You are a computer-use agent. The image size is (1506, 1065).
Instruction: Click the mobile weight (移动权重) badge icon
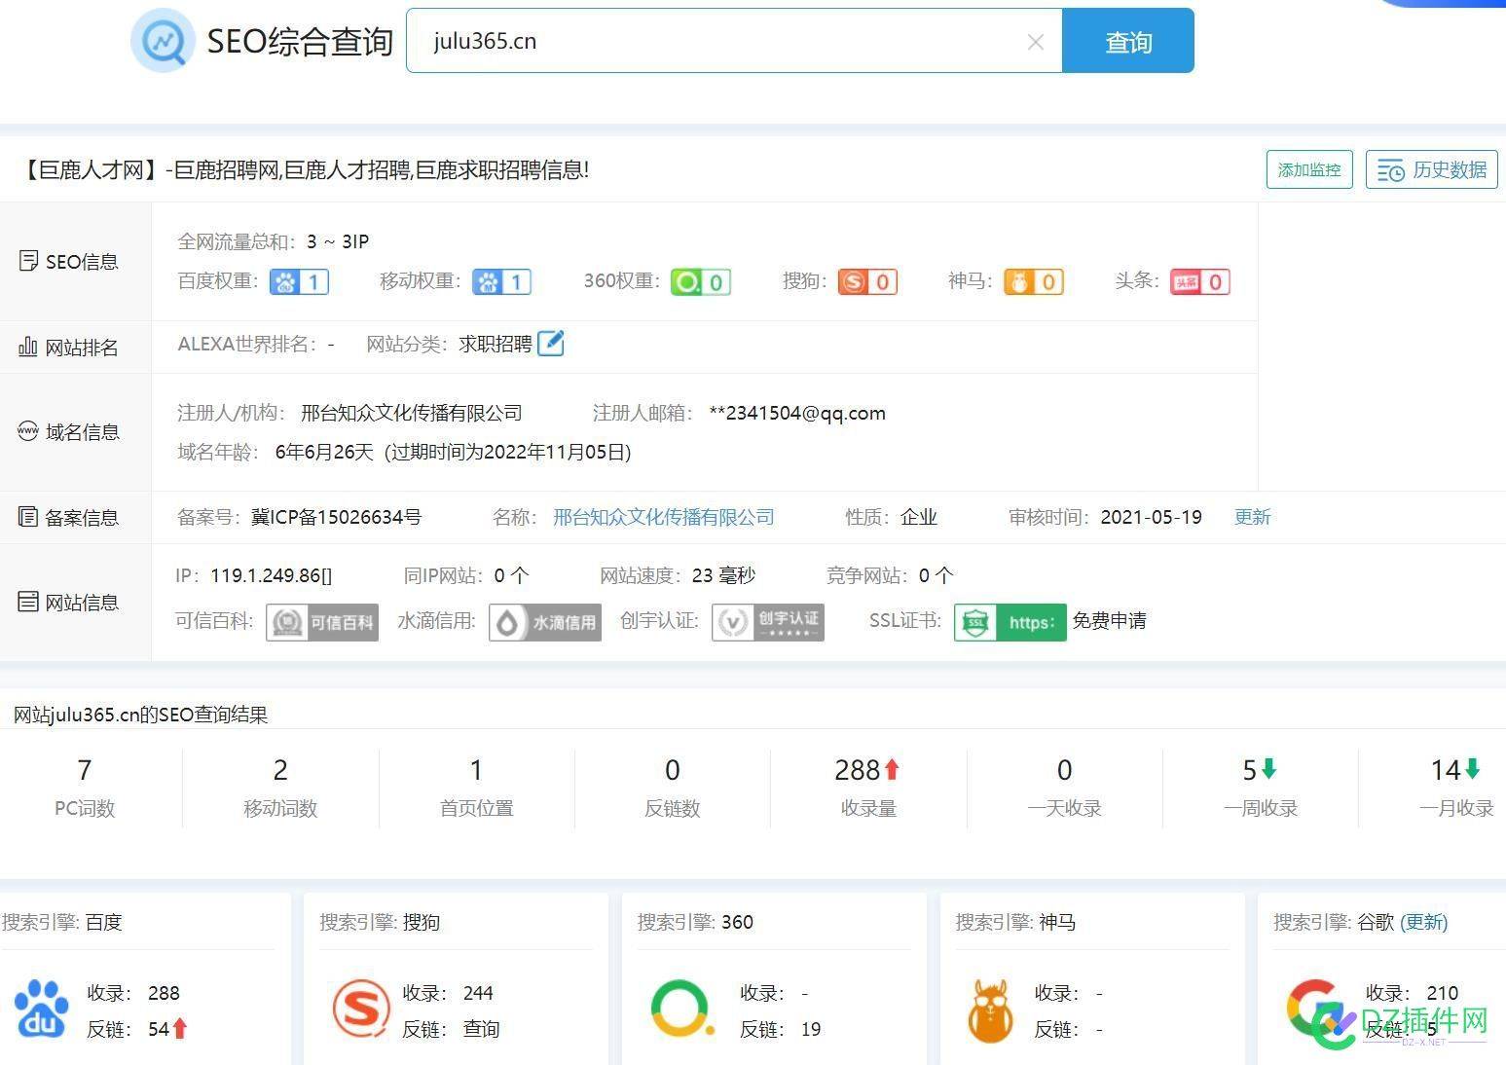click(x=501, y=281)
